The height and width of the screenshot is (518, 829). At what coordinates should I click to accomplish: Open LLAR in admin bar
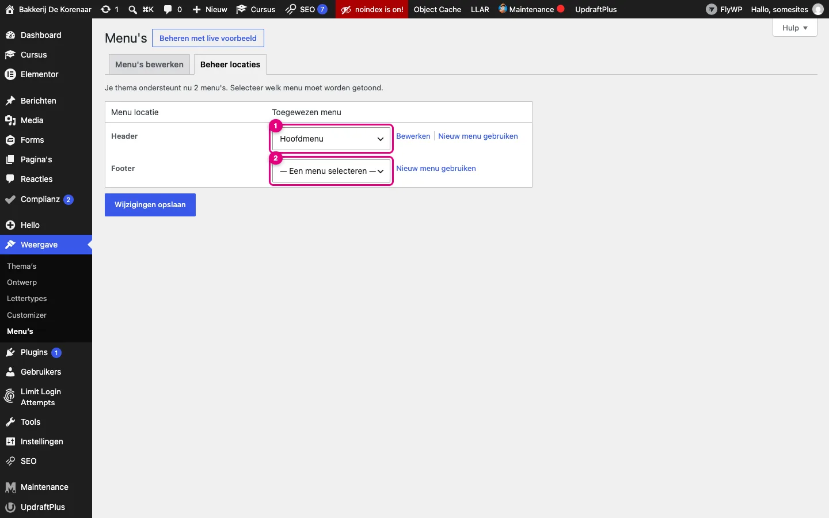(480, 9)
